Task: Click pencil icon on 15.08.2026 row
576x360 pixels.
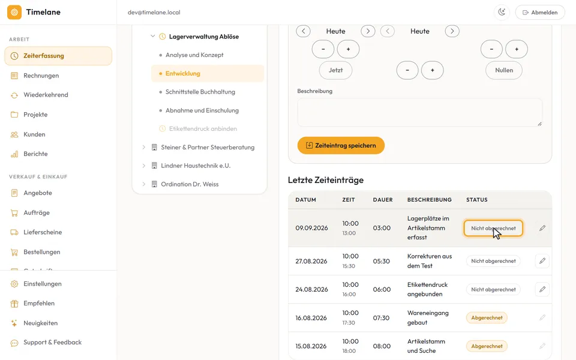Action: tap(542, 346)
